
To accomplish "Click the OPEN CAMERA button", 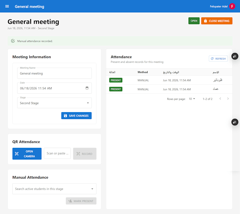I will (27, 154).
